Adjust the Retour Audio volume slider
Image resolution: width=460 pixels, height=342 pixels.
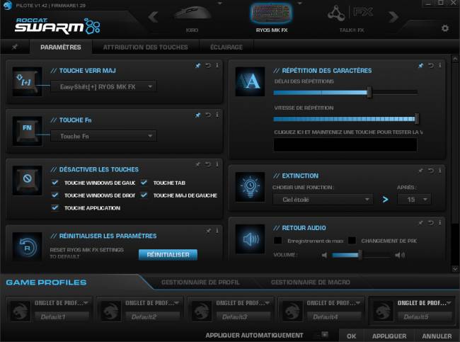[x=361, y=255]
